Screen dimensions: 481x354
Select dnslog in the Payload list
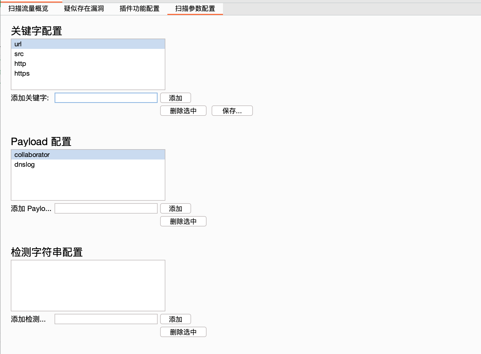24,165
